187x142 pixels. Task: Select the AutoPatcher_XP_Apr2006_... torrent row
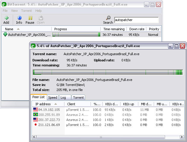(x=81, y=35)
